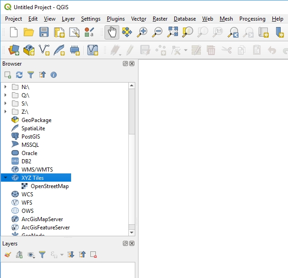Save the project with floppy disk icon
The width and height of the screenshot is (288, 278).
(x=44, y=32)
